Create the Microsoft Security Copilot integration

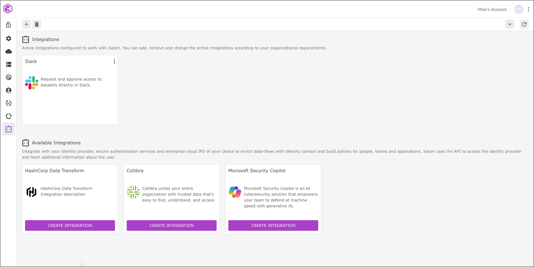coord(273,225)
